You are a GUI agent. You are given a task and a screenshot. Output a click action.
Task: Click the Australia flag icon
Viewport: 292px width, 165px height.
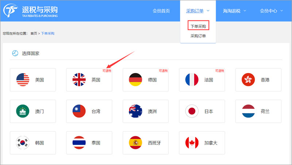135,111
